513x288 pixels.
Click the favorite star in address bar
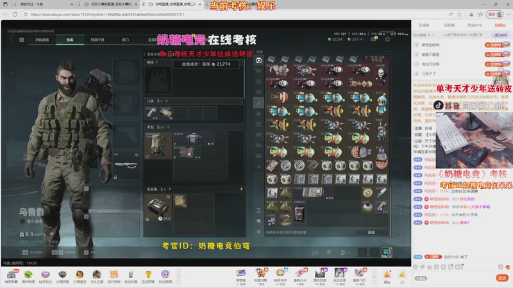459,14
